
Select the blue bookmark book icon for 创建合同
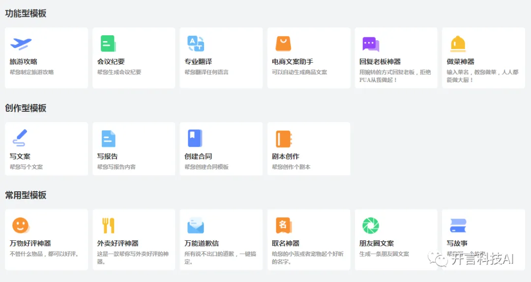click(195, 138)
